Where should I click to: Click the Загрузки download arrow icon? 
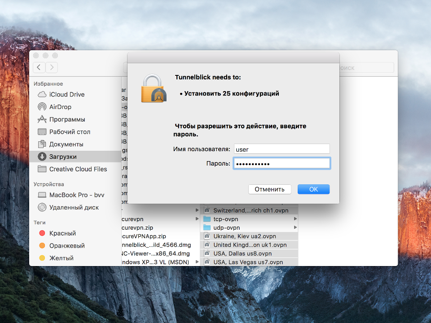pos(42,157)
